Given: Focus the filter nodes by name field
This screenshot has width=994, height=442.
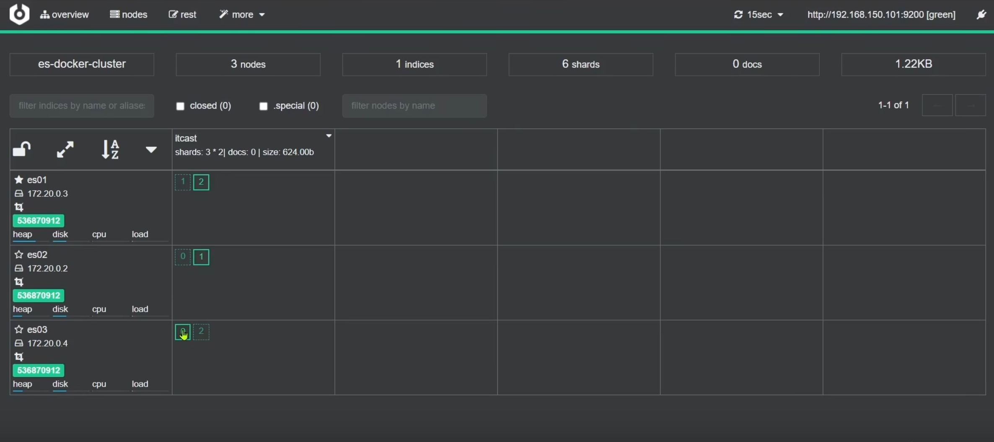Looking at the screenshot, I should [414, 106].
